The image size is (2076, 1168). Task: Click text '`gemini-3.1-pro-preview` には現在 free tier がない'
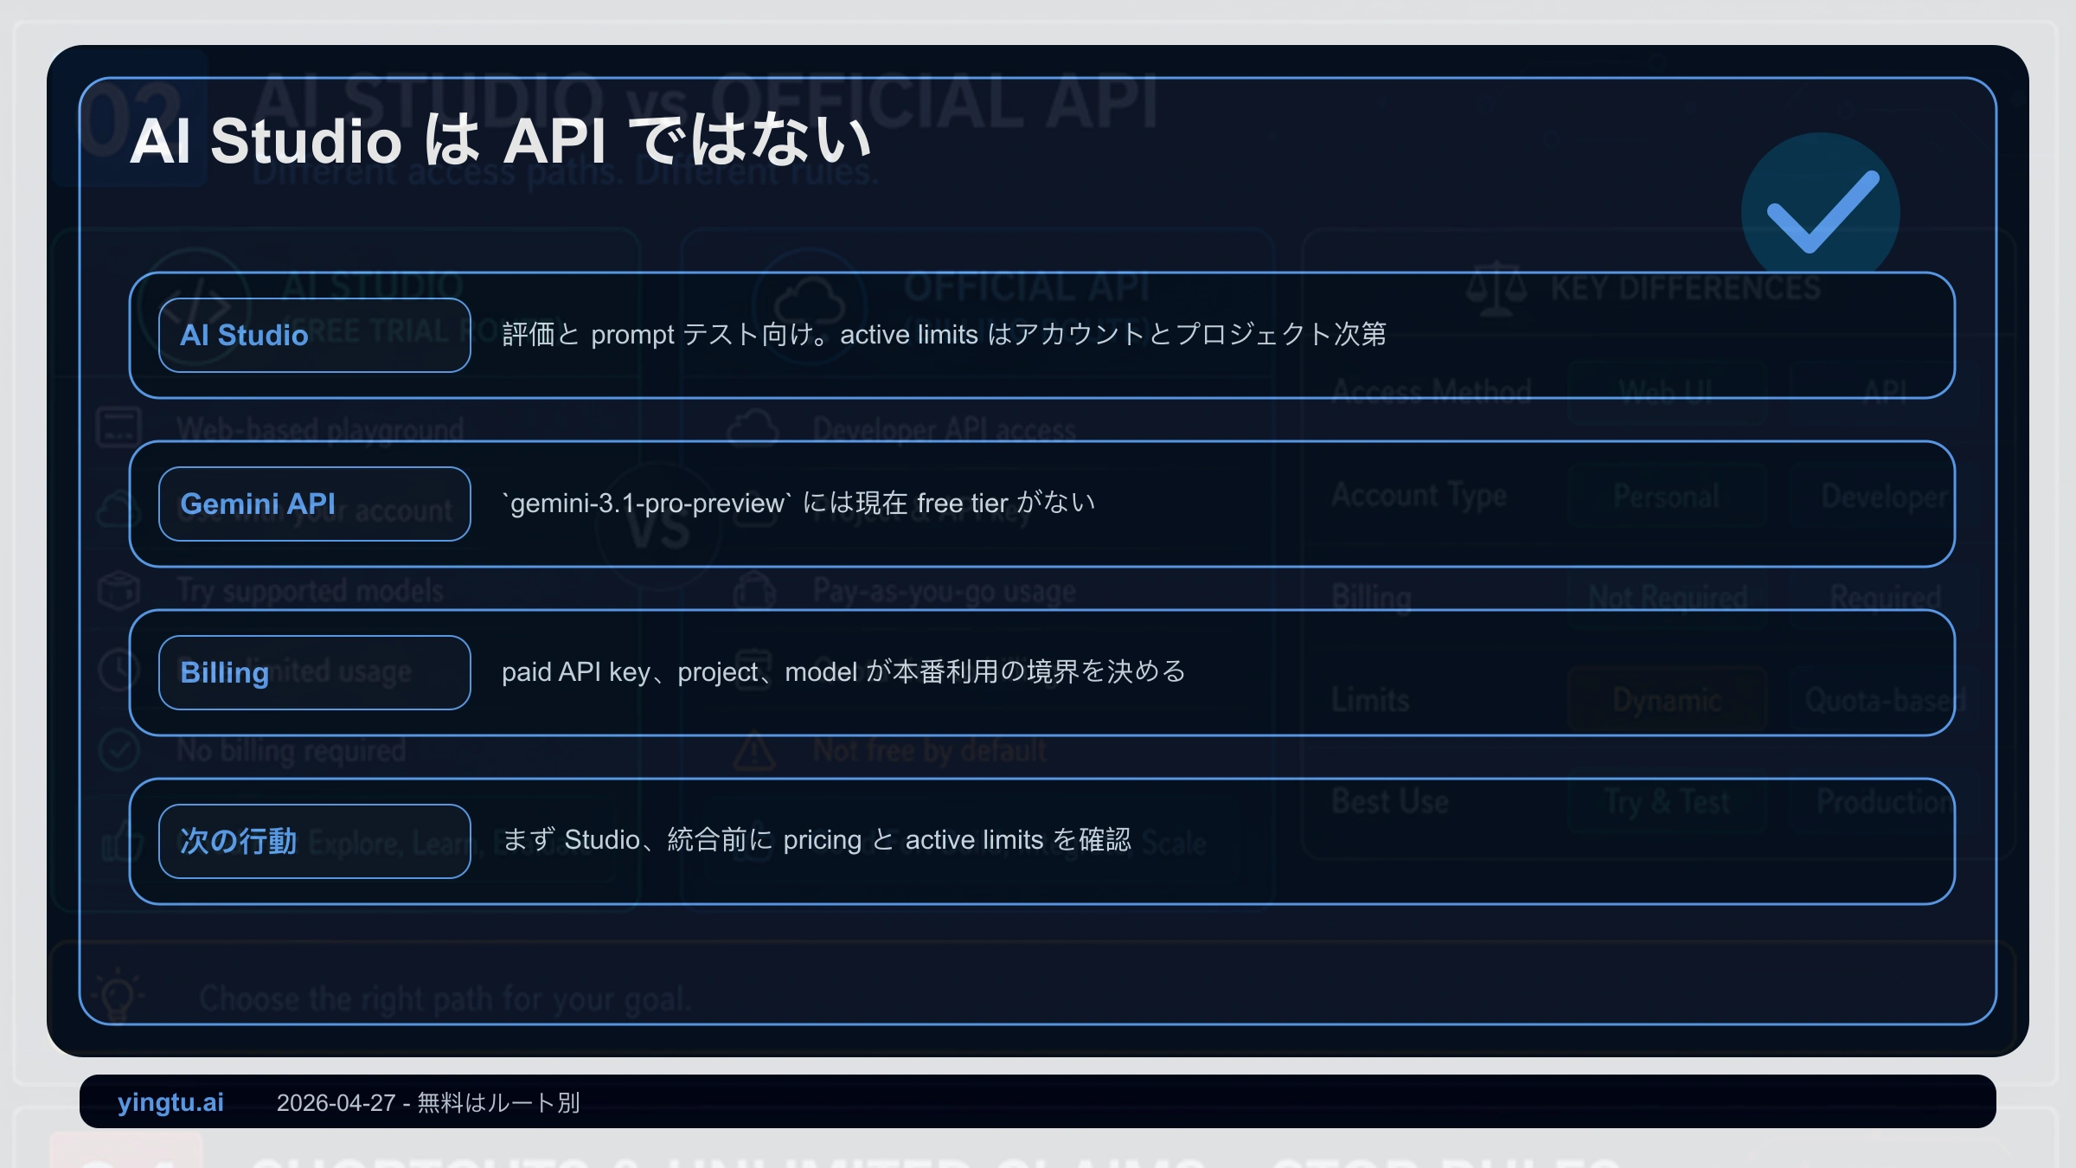[x=798, y=503]
